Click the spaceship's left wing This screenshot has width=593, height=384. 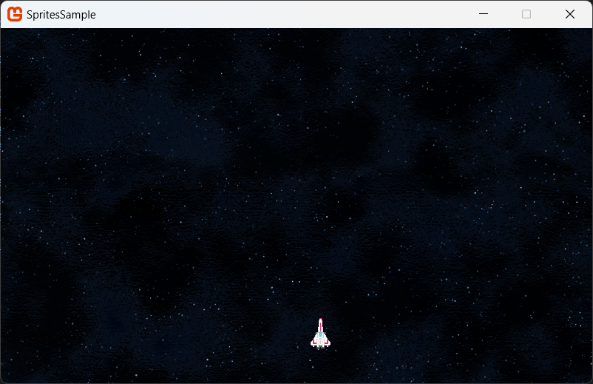tap(314, 340)
